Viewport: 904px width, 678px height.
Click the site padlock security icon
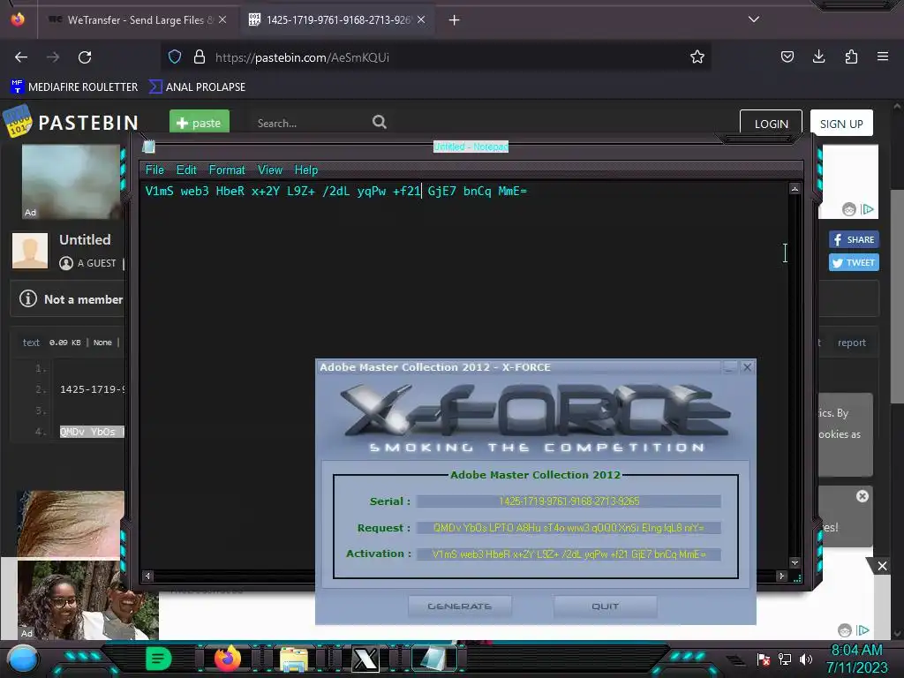tap(200, 57)
